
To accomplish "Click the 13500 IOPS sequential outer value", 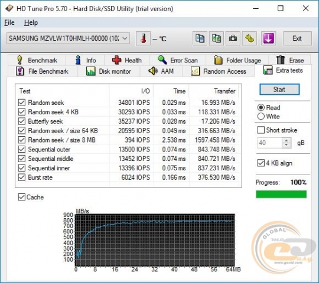I will point(134,149).
